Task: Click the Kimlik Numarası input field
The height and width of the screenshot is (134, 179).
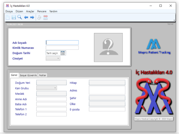Action: click(x=62, y=48)
